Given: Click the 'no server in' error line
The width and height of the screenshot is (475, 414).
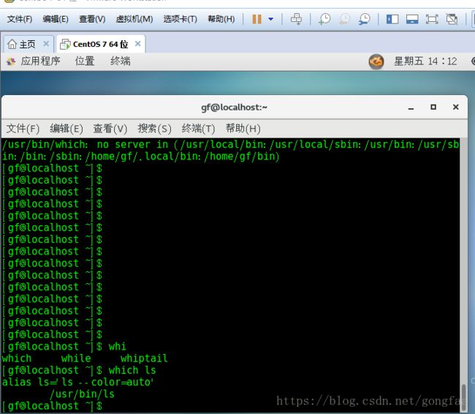Looking at the screenshot, I should click(x=230, y=151).
